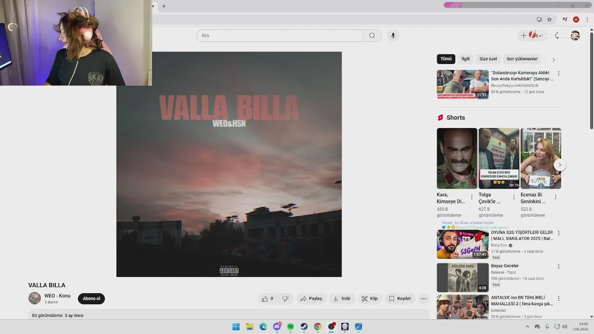Click the Paylaş share button
The height and width of the screenshot is (334, 594).
311,299
